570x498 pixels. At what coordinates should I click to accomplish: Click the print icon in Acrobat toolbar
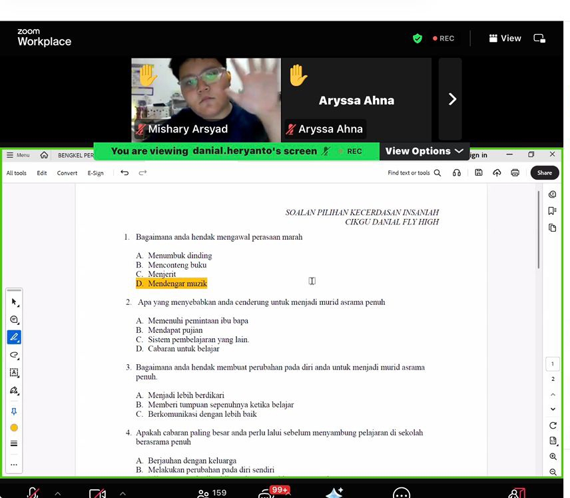click(x=515, y=173)
